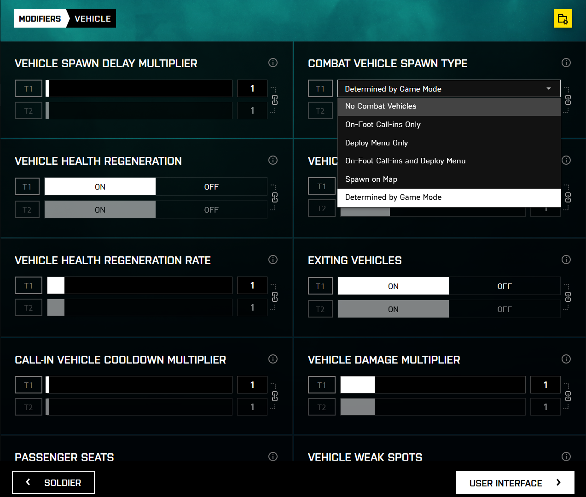Toggle team link for Vehicle Health Regeneration

pos(274,197)
